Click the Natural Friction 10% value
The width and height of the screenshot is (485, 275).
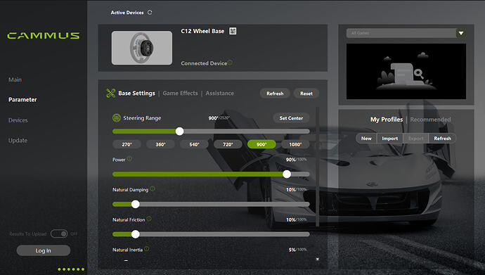click(x=291, y=219)
